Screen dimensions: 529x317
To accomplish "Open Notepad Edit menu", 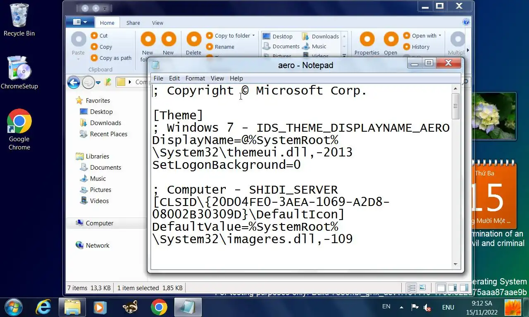I will (x=174, y=78).
